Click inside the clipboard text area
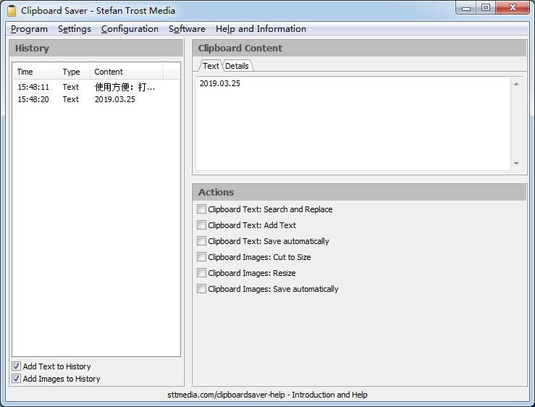This screenshot has width=535, height=407. pos(353,123)
